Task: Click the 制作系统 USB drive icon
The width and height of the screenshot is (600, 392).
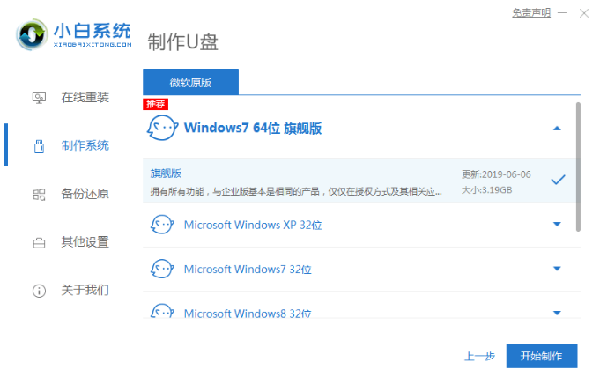Action: 39,146
